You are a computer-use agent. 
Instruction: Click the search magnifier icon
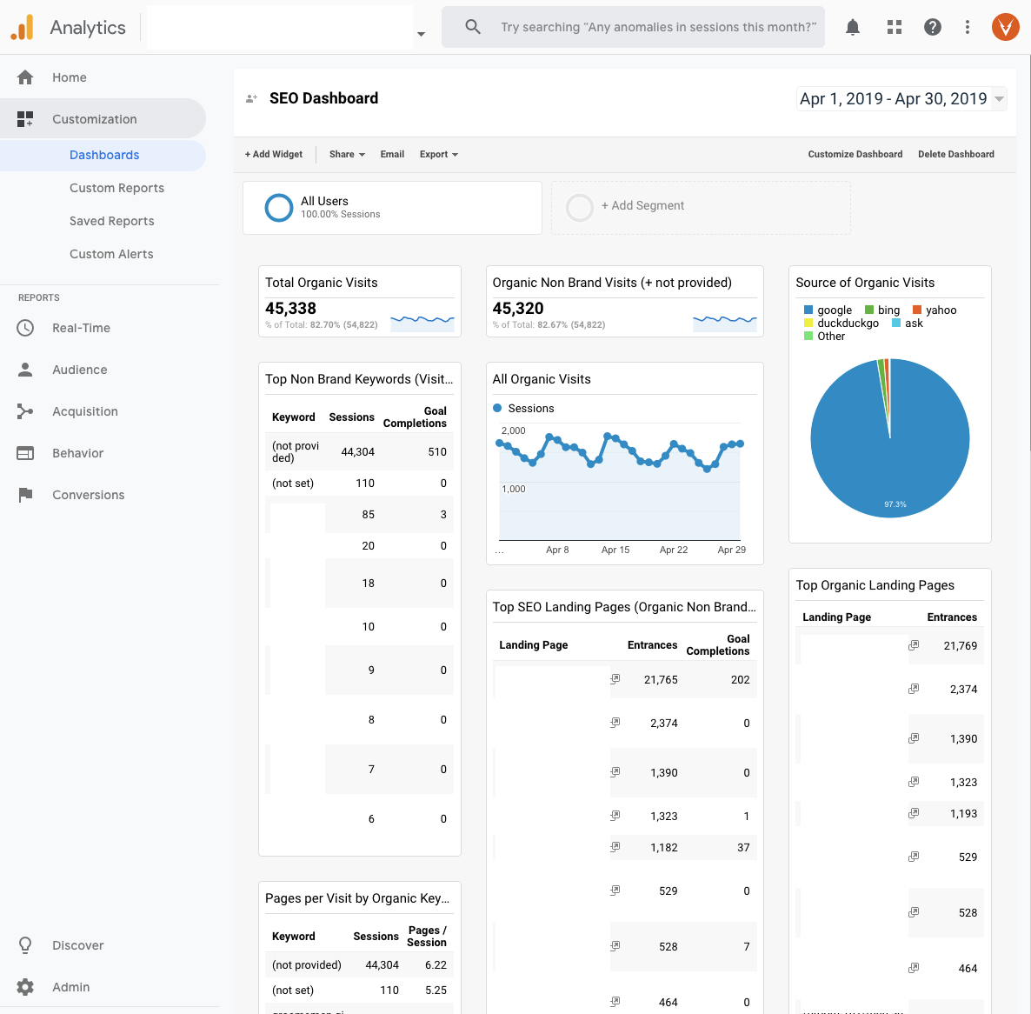(x=473, y=27)
